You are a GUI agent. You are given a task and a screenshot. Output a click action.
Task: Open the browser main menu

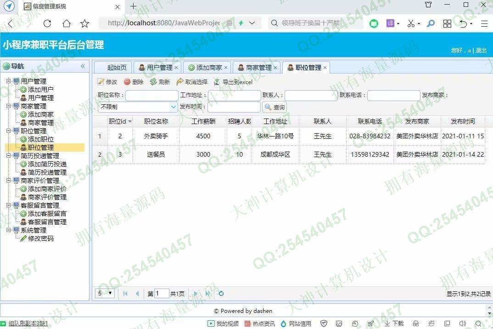(484, 23)
